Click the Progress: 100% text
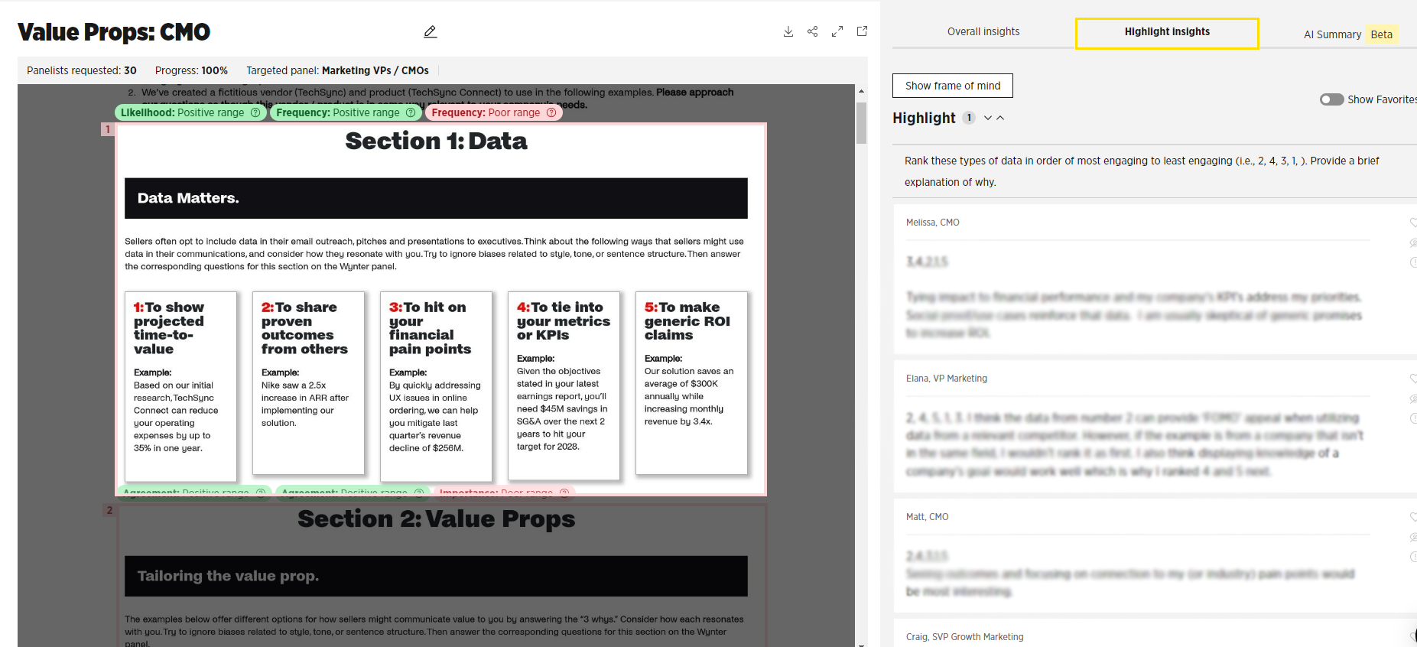Image resolution: width=1417 pixels, height=647 pixels. coord(191,70)
